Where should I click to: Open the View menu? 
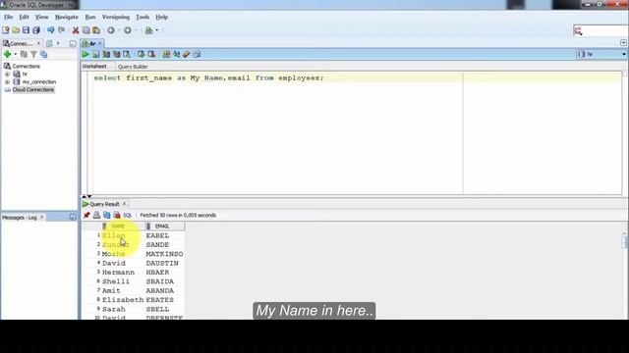(41, 18)
